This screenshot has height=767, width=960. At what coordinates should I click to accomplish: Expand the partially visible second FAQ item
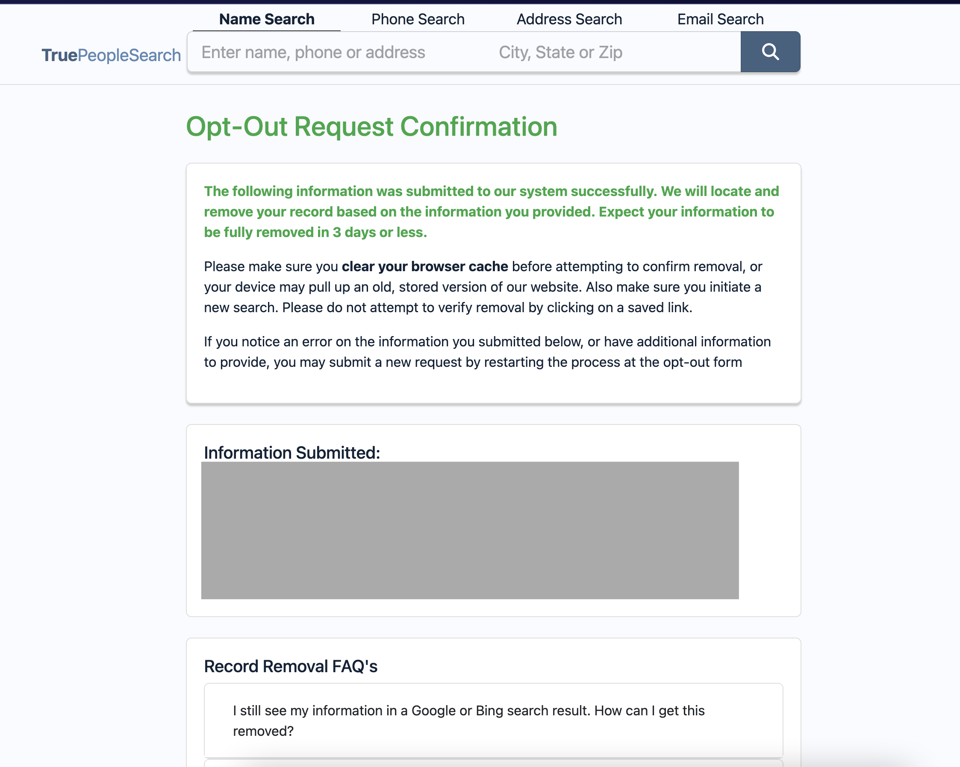coord(493,764)
